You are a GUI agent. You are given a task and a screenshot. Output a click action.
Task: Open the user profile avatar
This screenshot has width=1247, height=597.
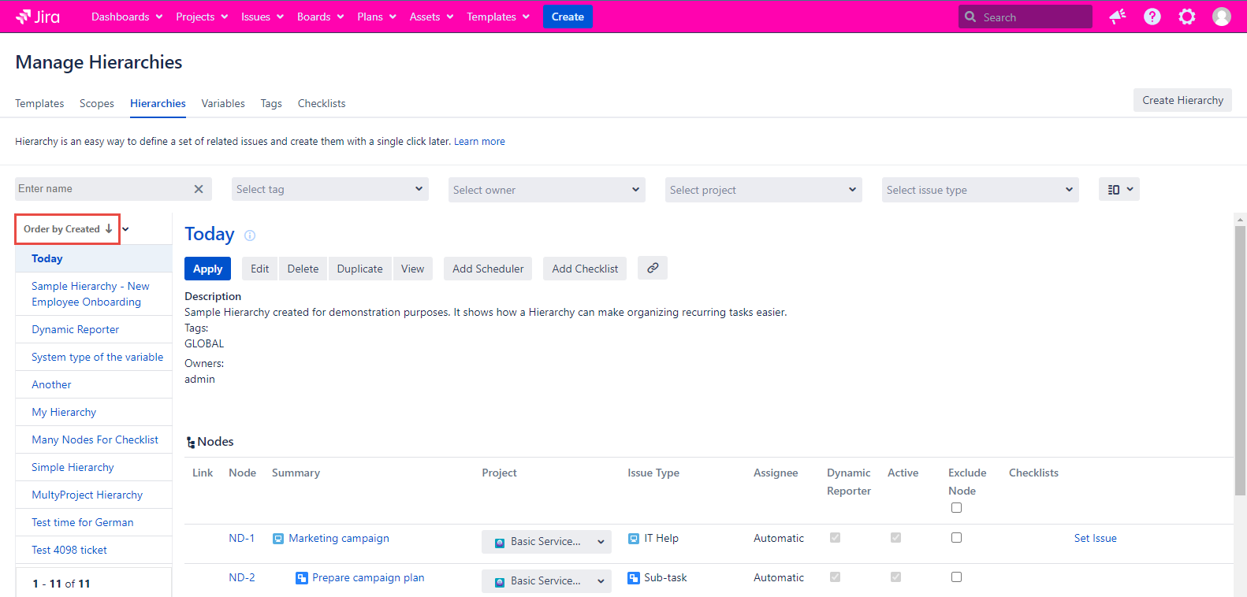pyautogui.click(x=1221, y=17)
